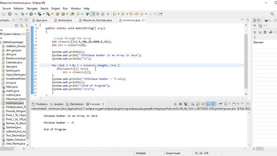This screenshot has width=277, height=156.
Task: Click Package Explorer horizontal scroll right arrow
Action: tap(24, 149)
